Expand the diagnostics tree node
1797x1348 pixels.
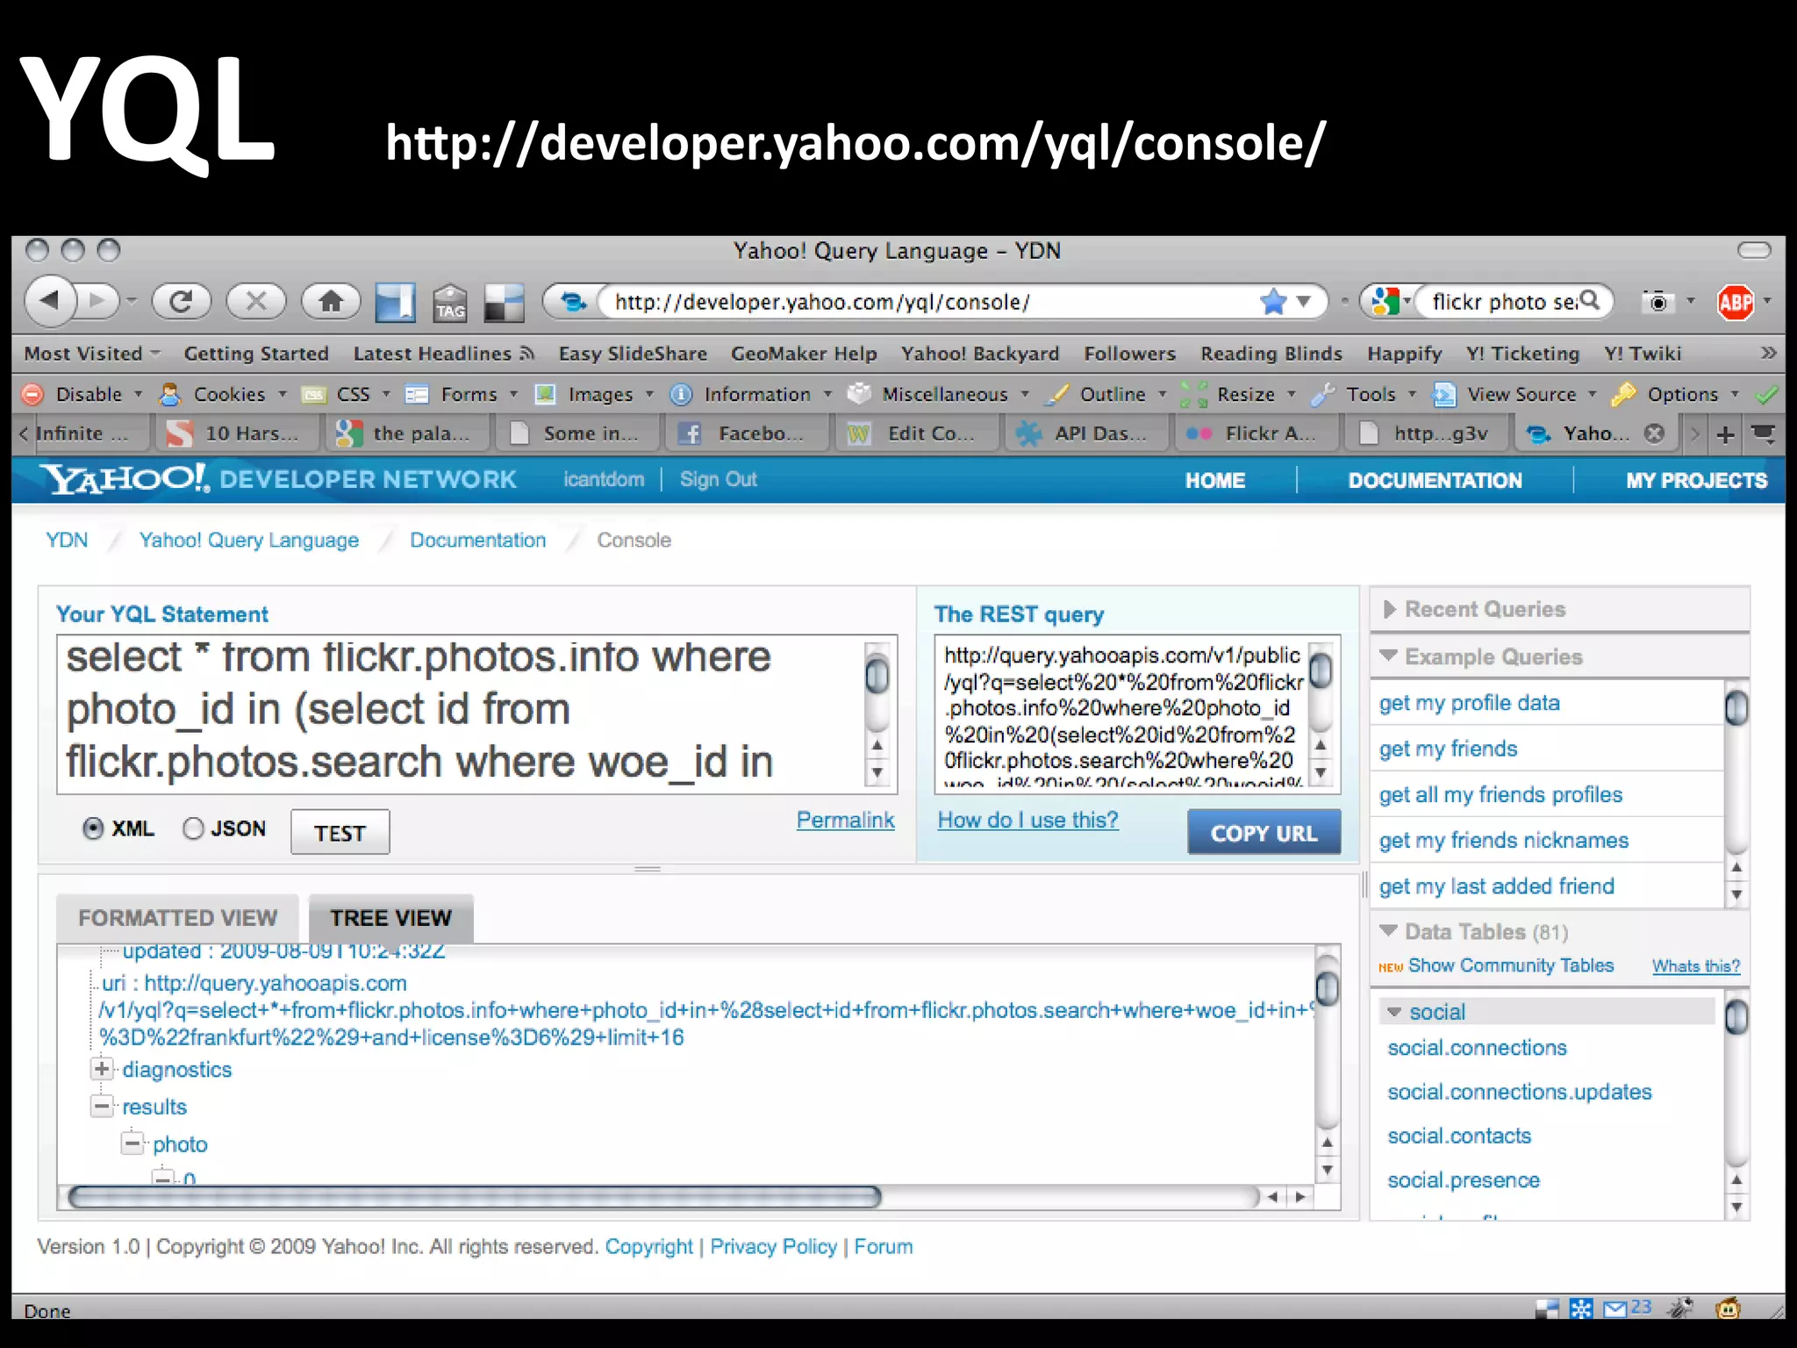click(102, 1069)
